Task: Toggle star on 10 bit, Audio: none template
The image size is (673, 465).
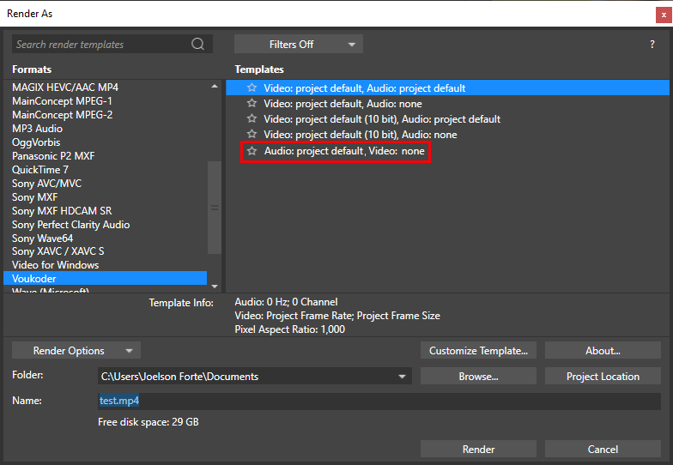Action: [252, 135]
